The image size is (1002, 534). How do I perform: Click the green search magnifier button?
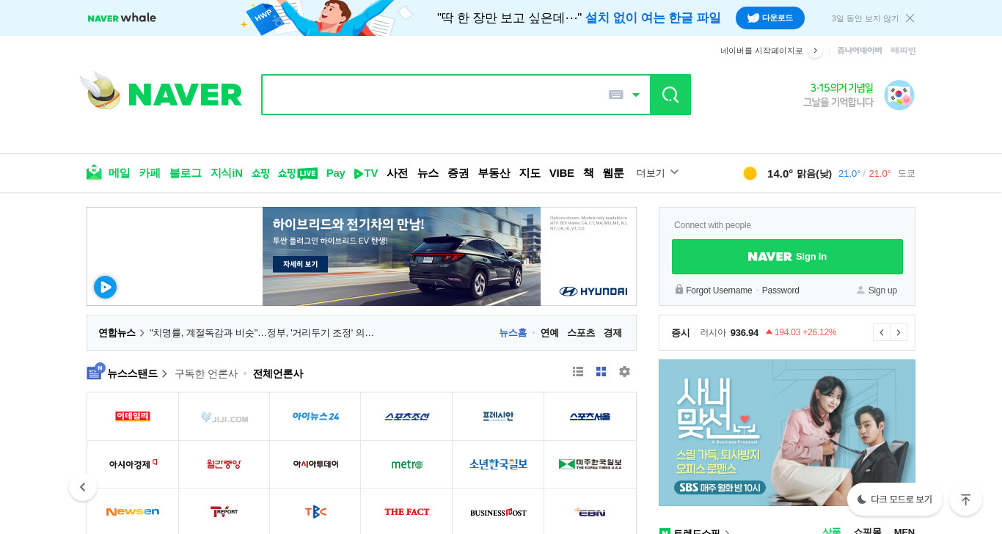tap(670, 95)
